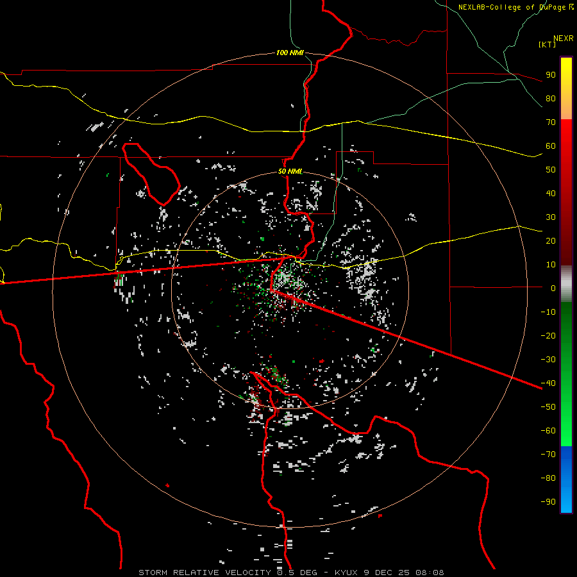The image size is (577, 577).
Task: Click the -30 value on velocity scale
Action: click(548, 360)
